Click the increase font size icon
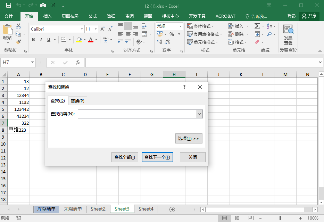The width and height of the screenshot is (324, 222). pyautogui.click(x=102, y=29)
